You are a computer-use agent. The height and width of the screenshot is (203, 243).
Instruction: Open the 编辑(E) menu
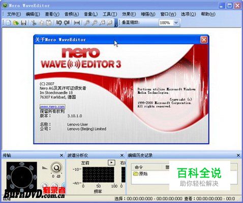33,14
